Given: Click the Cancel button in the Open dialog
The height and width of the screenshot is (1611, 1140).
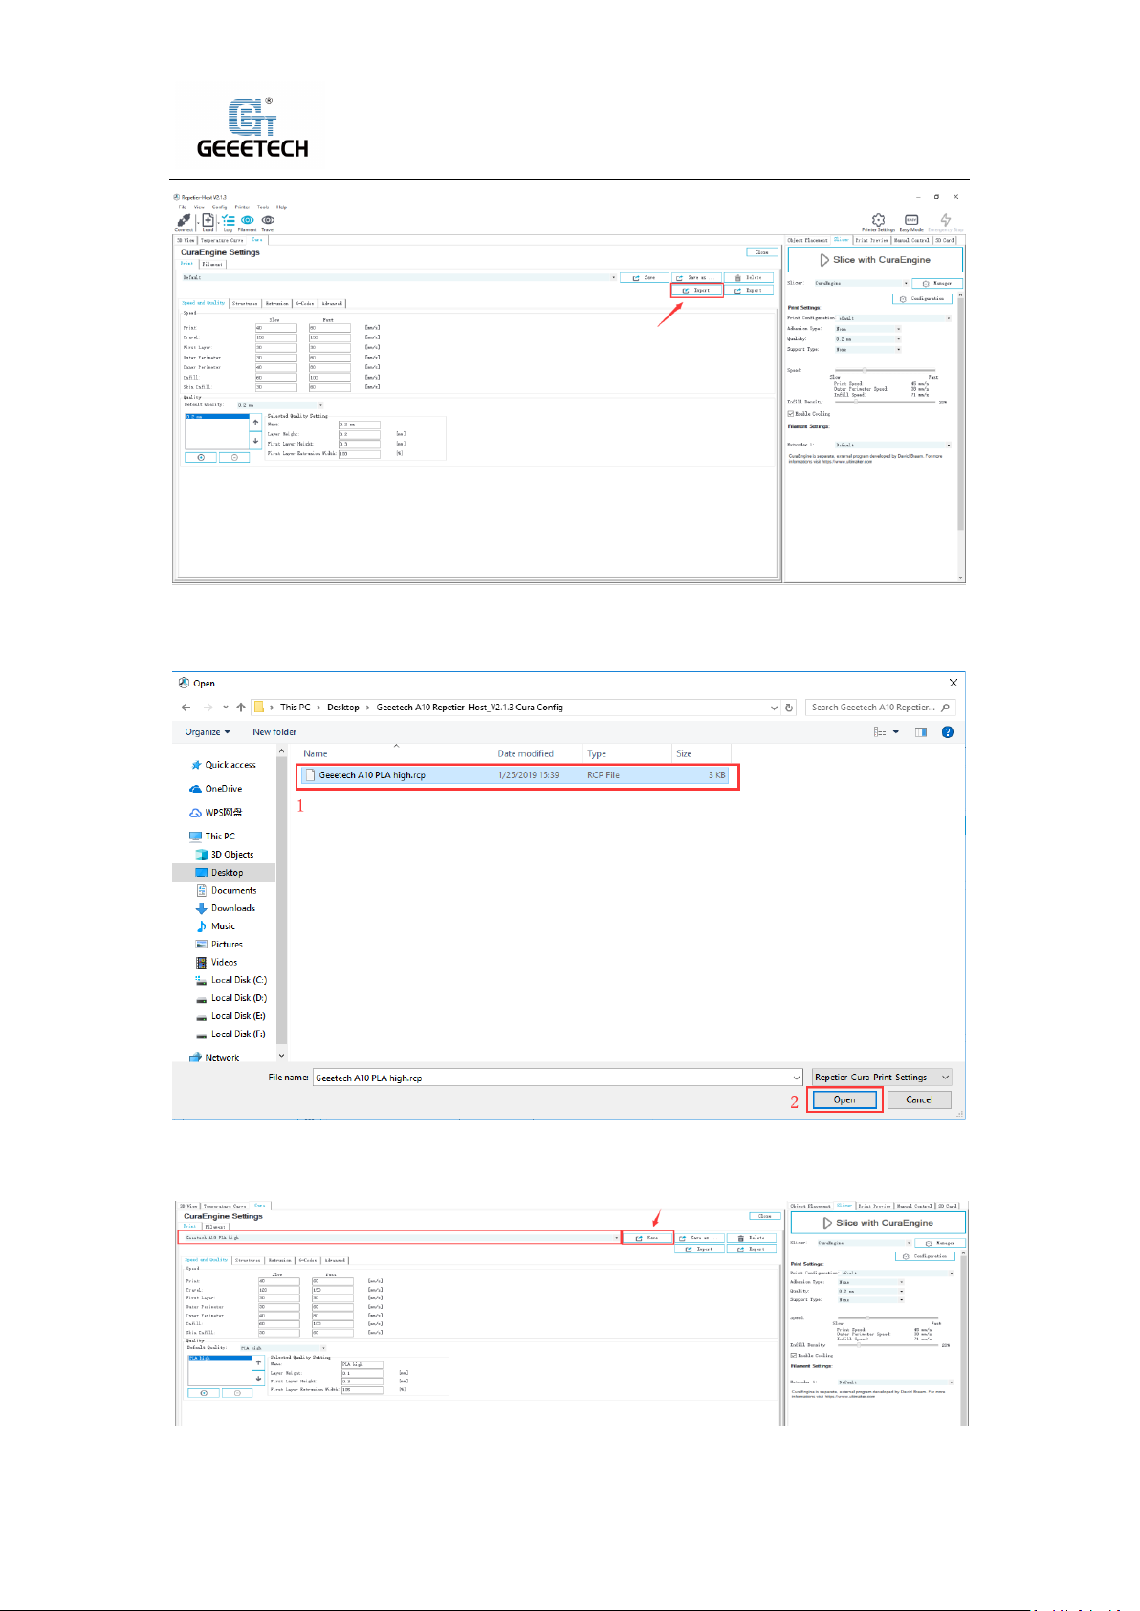Looking at the screenshot, I should [x=919, y=1099].
